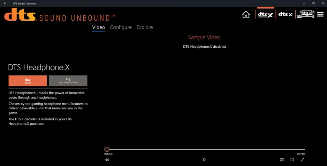Switch to the Explore tab
This screenshot has height=166, width=327.
click(145, 27)
